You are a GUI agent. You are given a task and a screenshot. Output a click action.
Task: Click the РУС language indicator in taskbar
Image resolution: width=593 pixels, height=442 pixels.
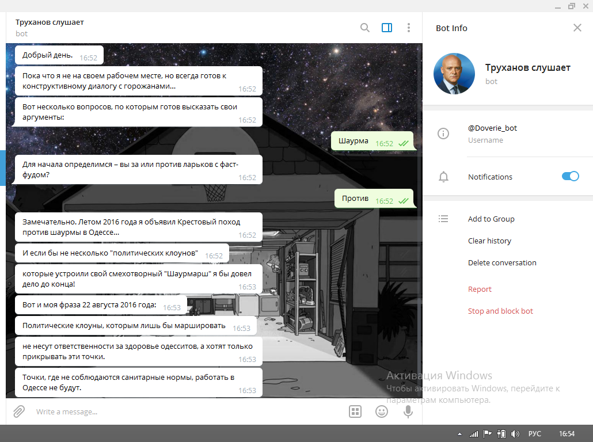pos(534,434)
